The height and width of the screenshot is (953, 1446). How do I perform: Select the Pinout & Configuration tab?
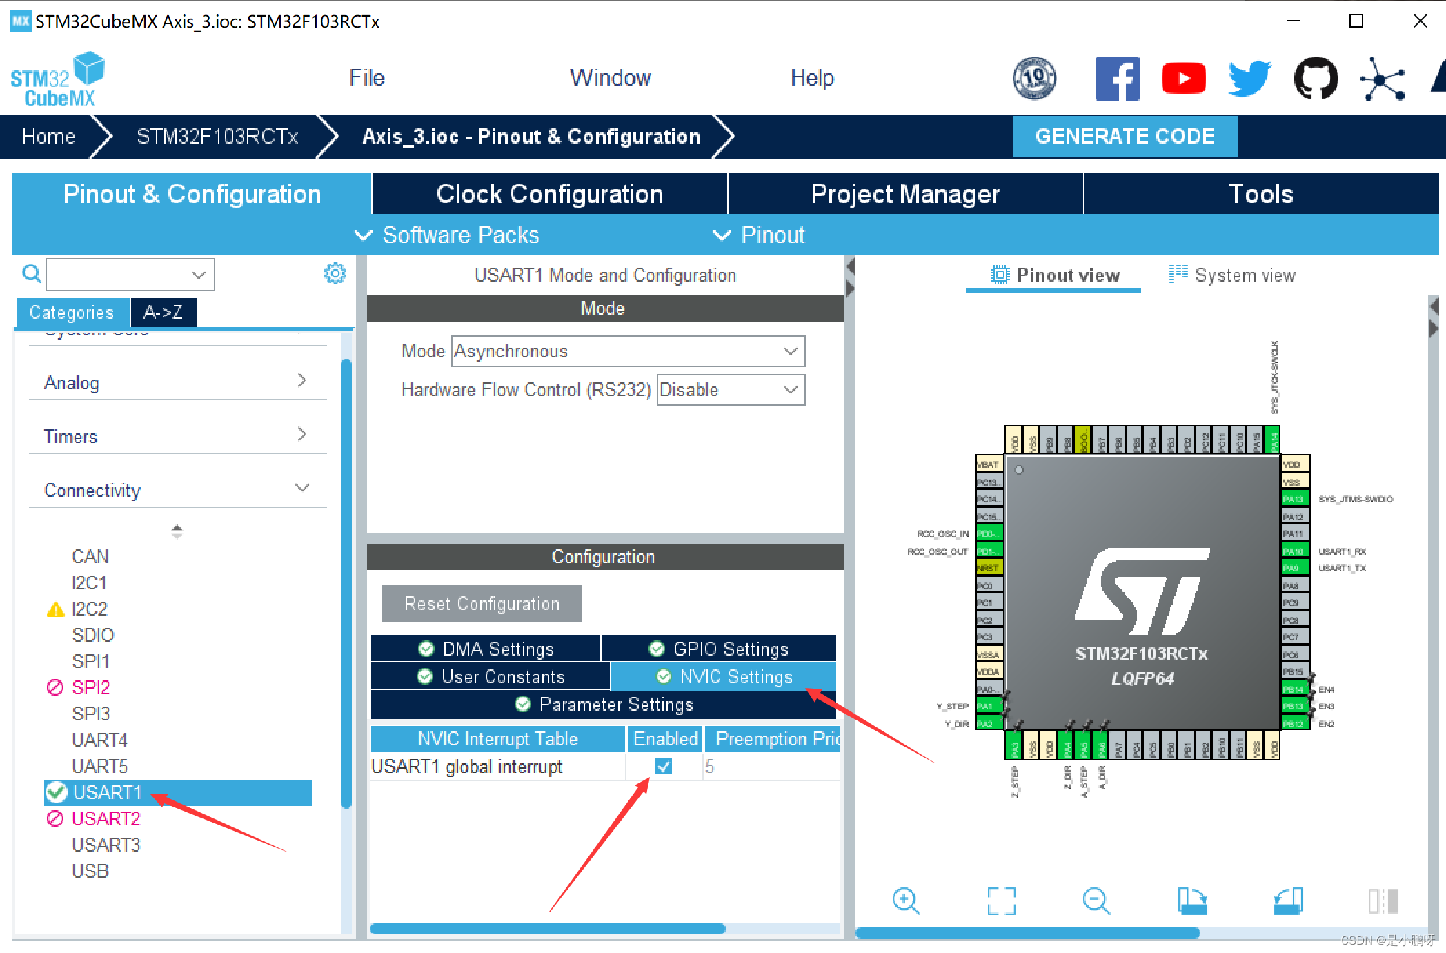click(x=192, y=194)
